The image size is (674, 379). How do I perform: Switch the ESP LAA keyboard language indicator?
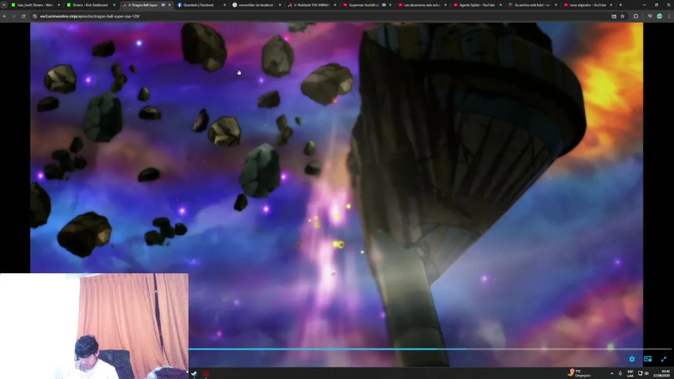coord(630,373)
